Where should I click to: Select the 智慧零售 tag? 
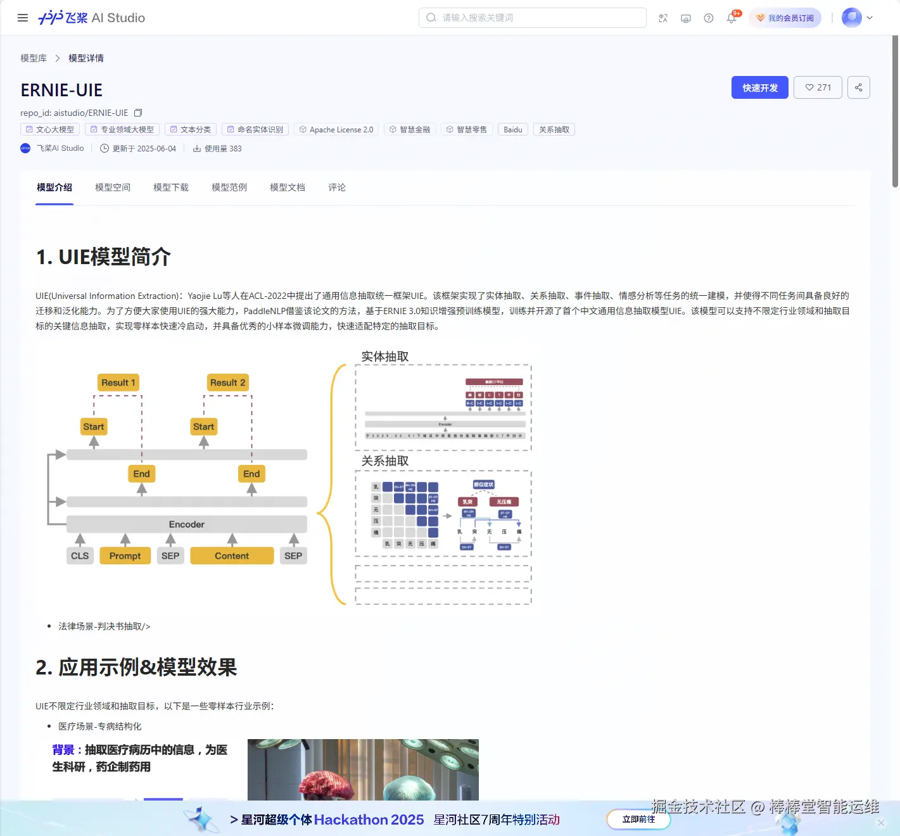[467, 129]
